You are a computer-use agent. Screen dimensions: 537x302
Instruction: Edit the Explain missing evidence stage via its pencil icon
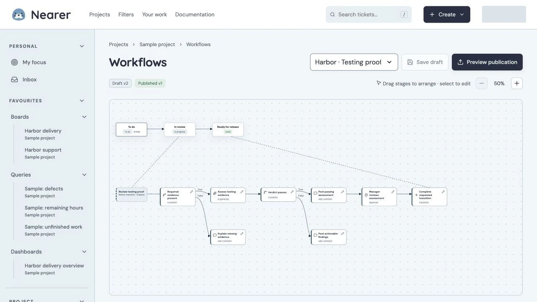242,234
